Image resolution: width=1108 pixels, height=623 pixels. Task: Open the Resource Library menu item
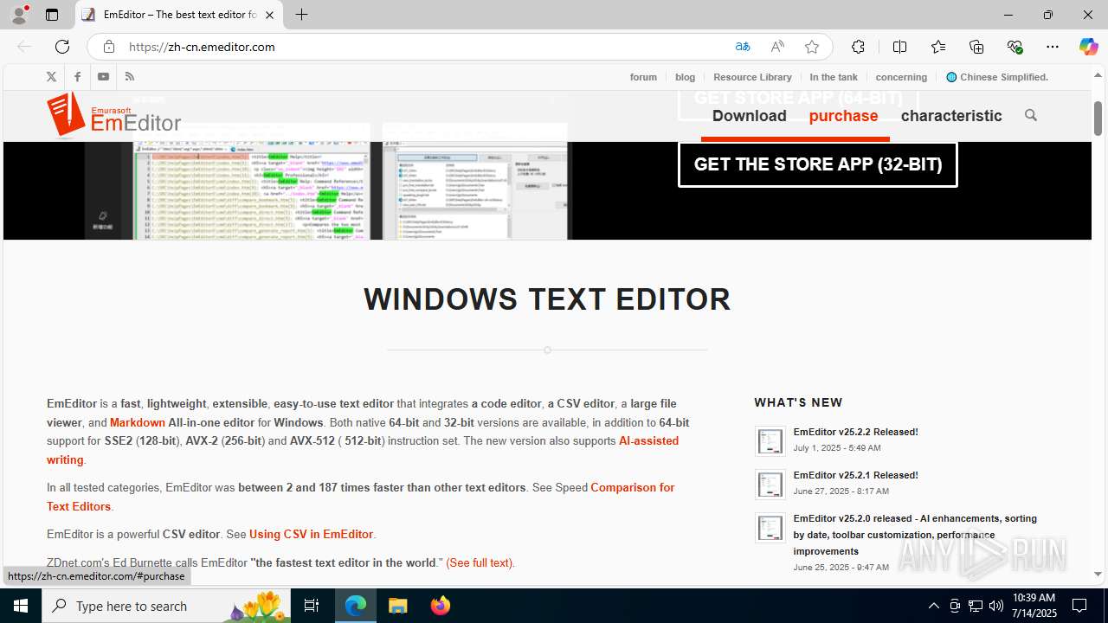pyautogui.click(x=752, y=77)
